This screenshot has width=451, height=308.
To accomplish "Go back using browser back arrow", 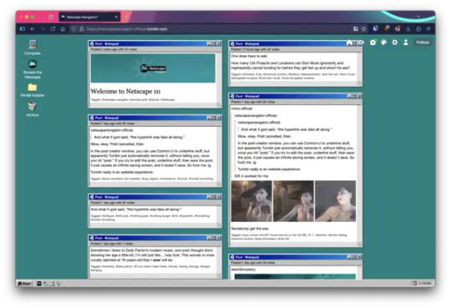I will tap(33, 28).
